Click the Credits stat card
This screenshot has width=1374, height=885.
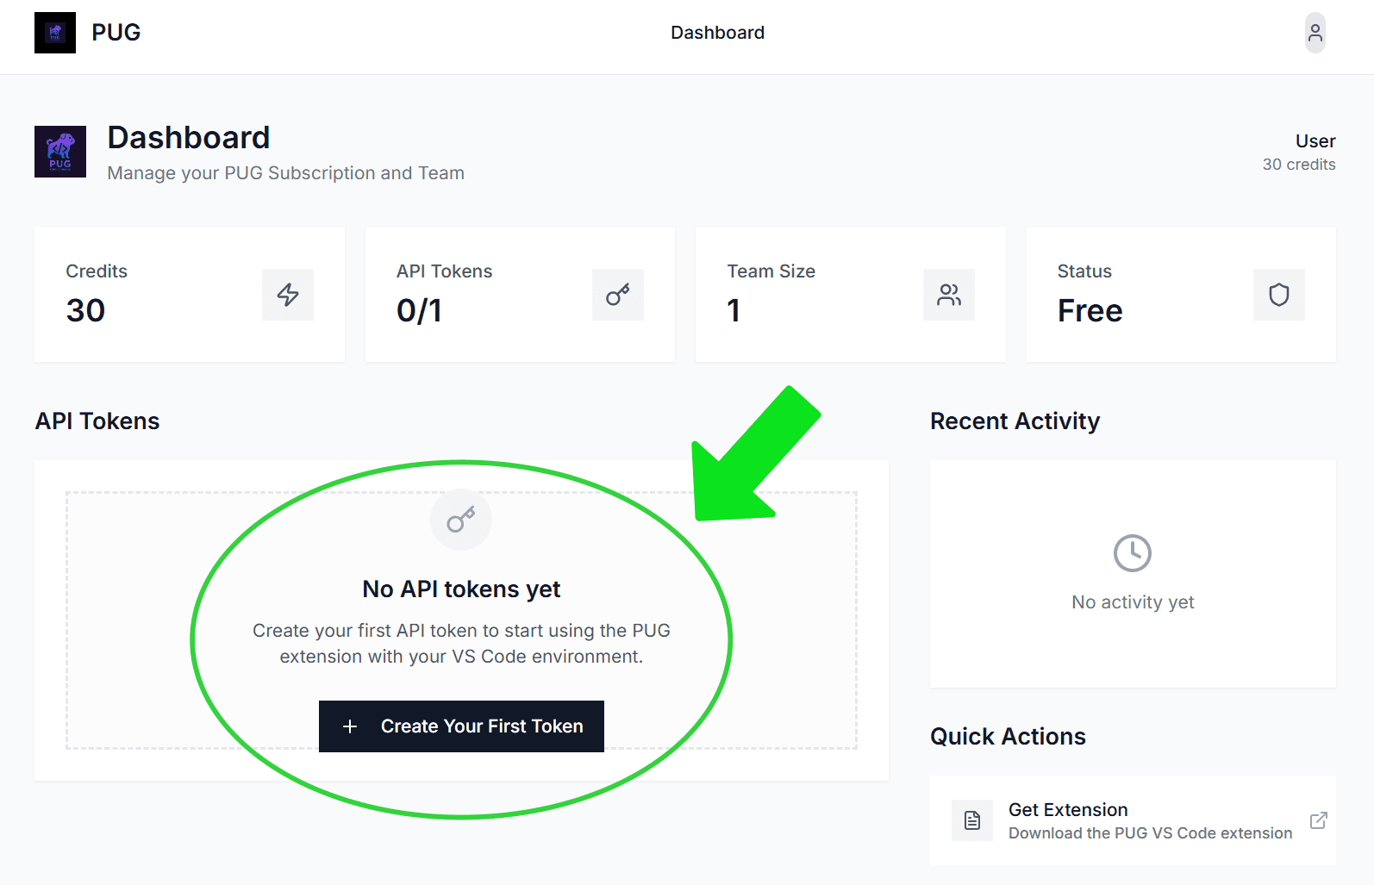coord(190,295)
